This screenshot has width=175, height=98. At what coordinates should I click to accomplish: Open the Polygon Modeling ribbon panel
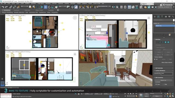pos(7,13)
